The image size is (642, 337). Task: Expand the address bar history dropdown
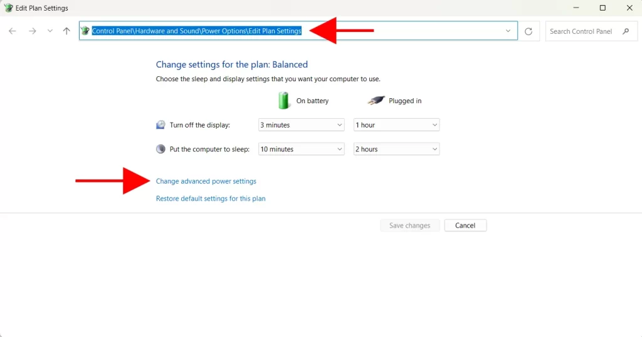[x=508, y=31]
